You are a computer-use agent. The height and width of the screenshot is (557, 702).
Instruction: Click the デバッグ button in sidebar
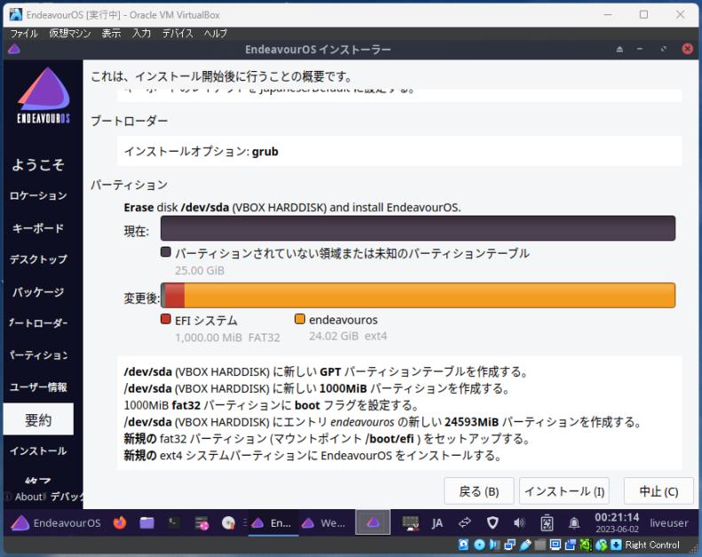point(67,497)
